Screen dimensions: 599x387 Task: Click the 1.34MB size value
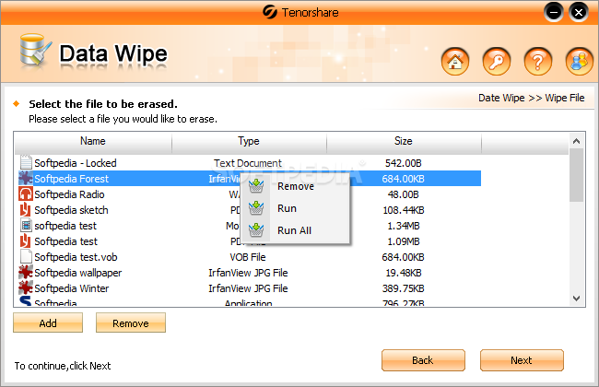pos(404,226)
